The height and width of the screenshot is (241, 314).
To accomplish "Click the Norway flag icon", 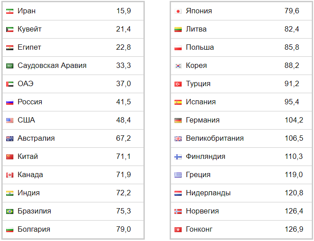I will pos(178,211).
